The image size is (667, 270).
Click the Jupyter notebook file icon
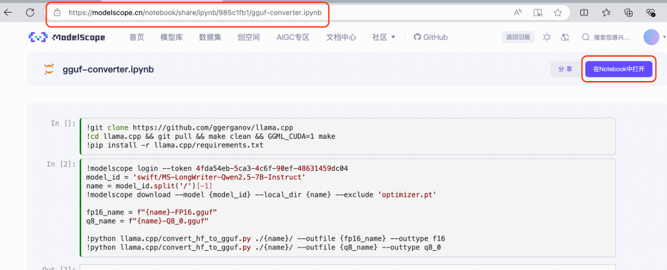pos(49,70)
